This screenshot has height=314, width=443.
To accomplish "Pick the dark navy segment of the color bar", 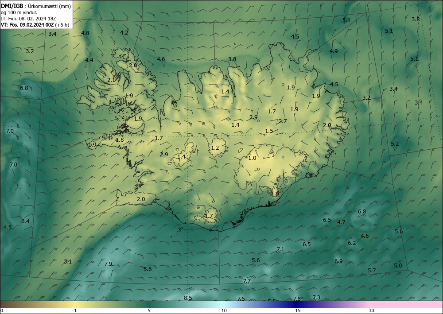I will pos(297,304).
